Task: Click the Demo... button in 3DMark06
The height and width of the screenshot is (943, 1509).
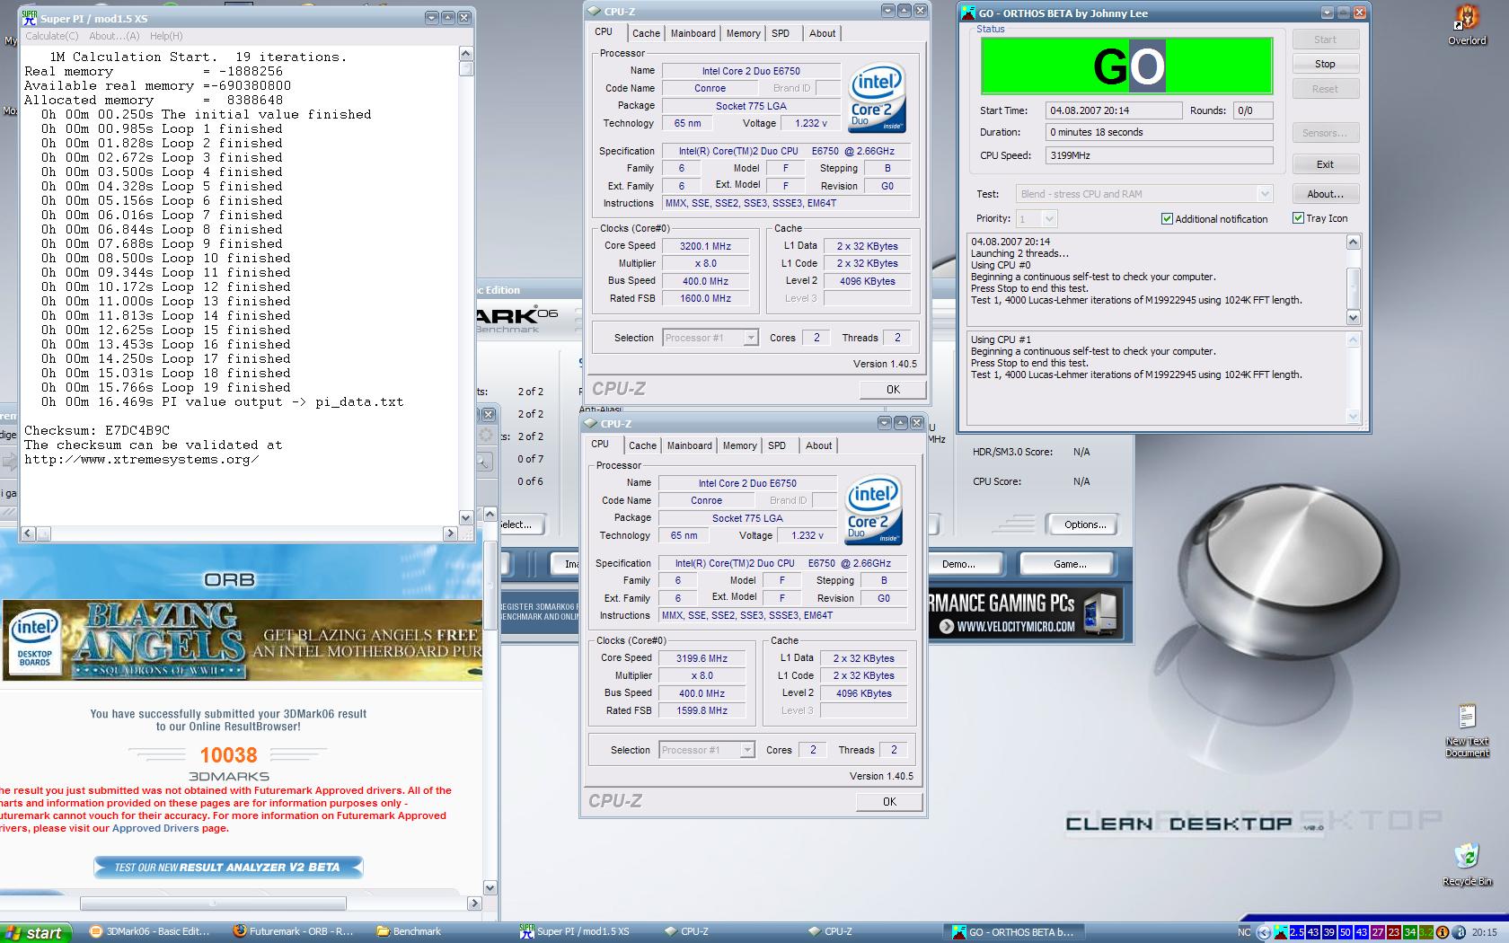Action: 958,564
